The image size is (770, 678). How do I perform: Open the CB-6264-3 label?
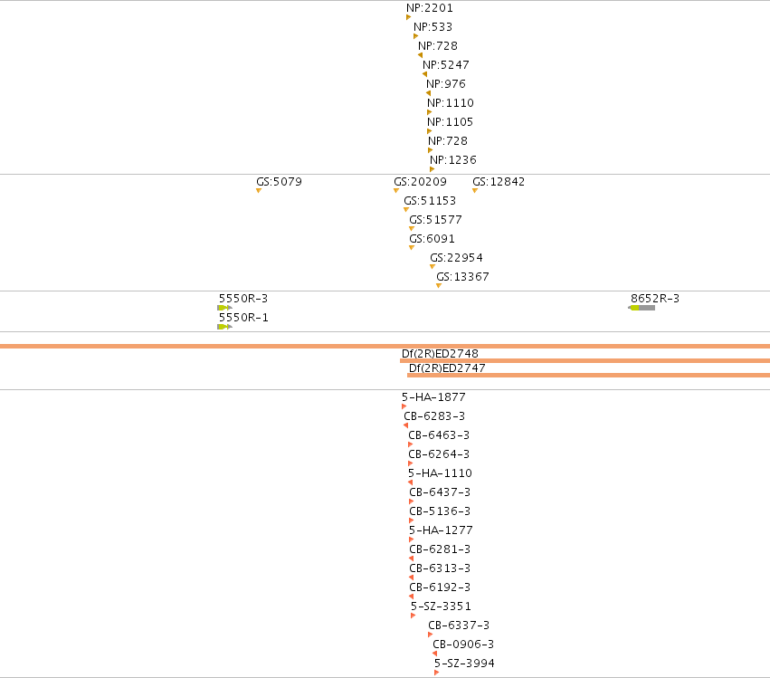pyautogui.click(x=439, y=454)
